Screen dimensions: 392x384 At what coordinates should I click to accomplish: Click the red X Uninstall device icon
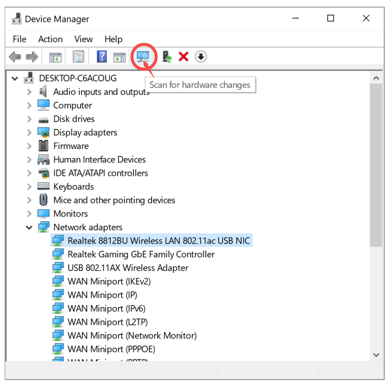[x=183, y=57]
